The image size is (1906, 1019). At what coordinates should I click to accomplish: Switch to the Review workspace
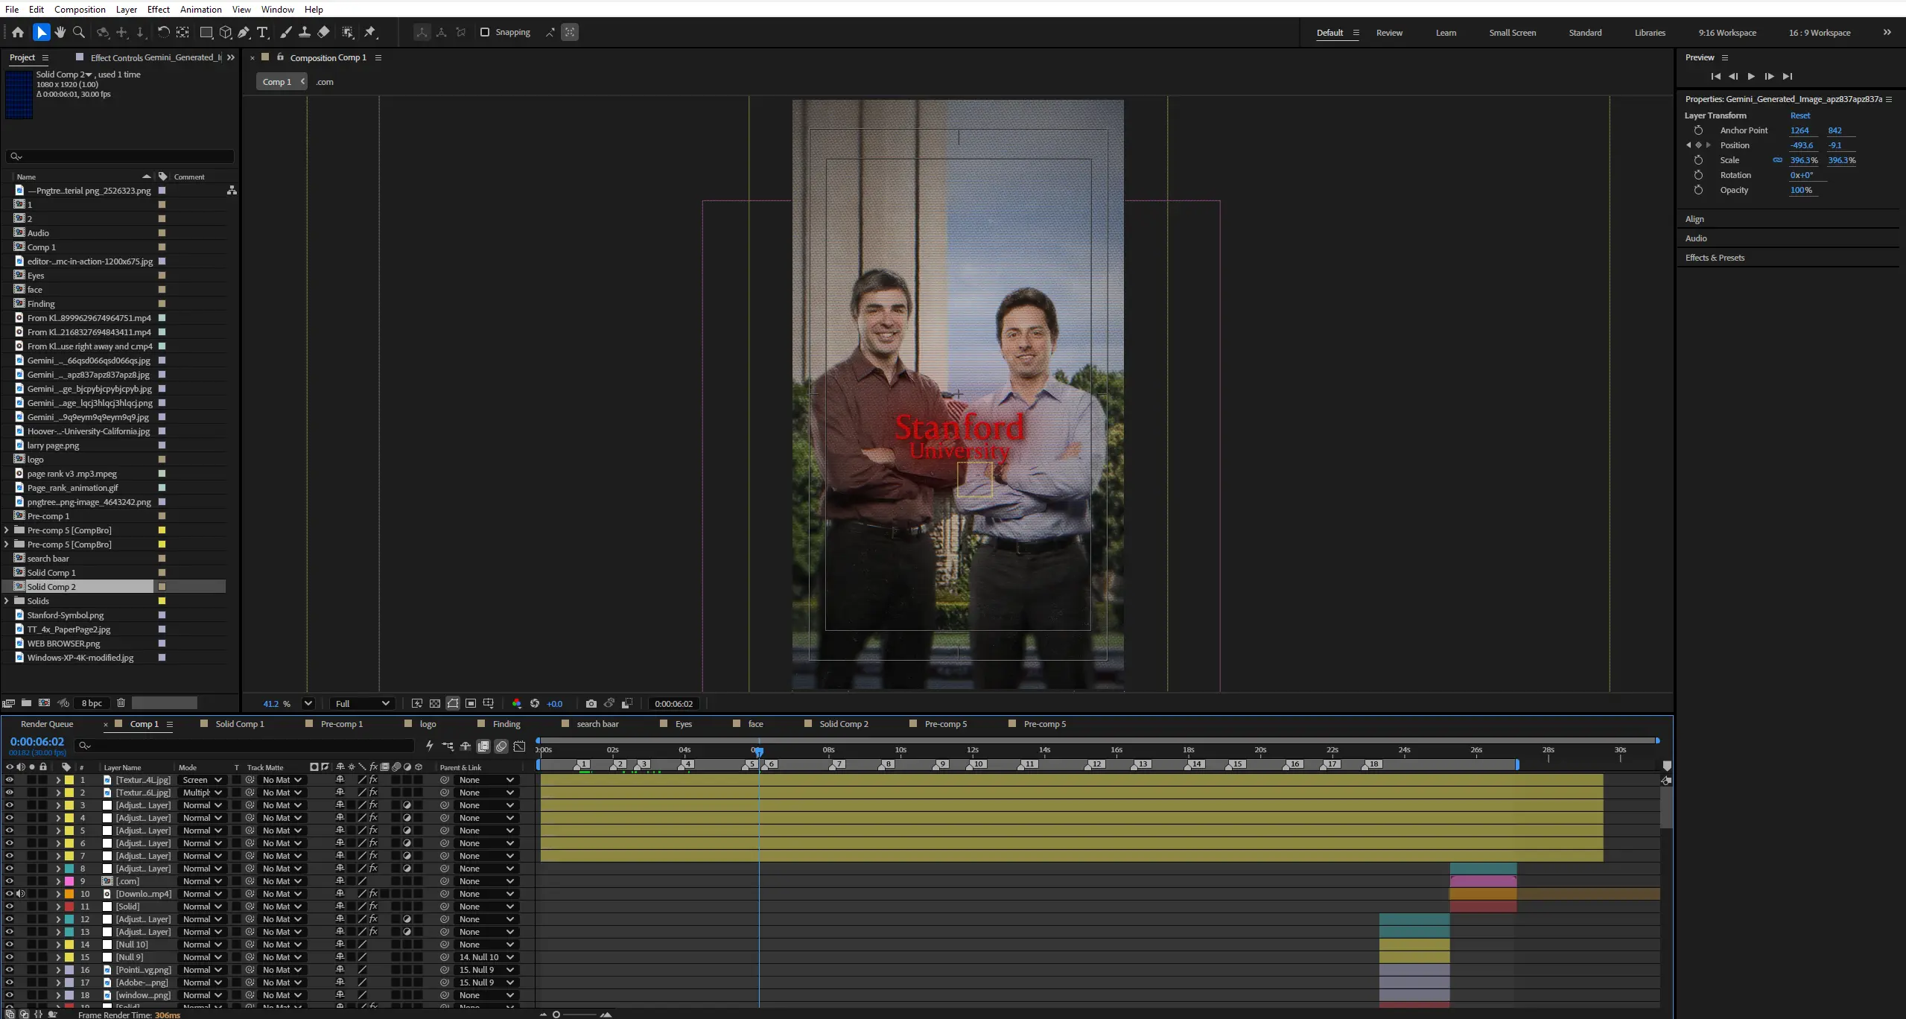point(1389,33)
